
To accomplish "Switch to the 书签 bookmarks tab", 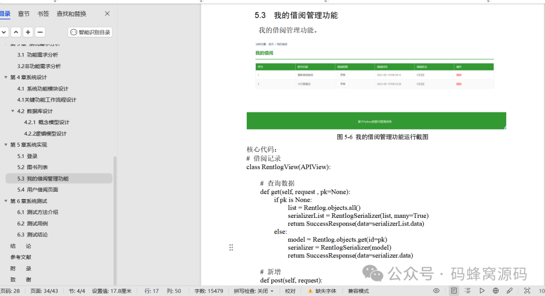I will tap(43, 14).
